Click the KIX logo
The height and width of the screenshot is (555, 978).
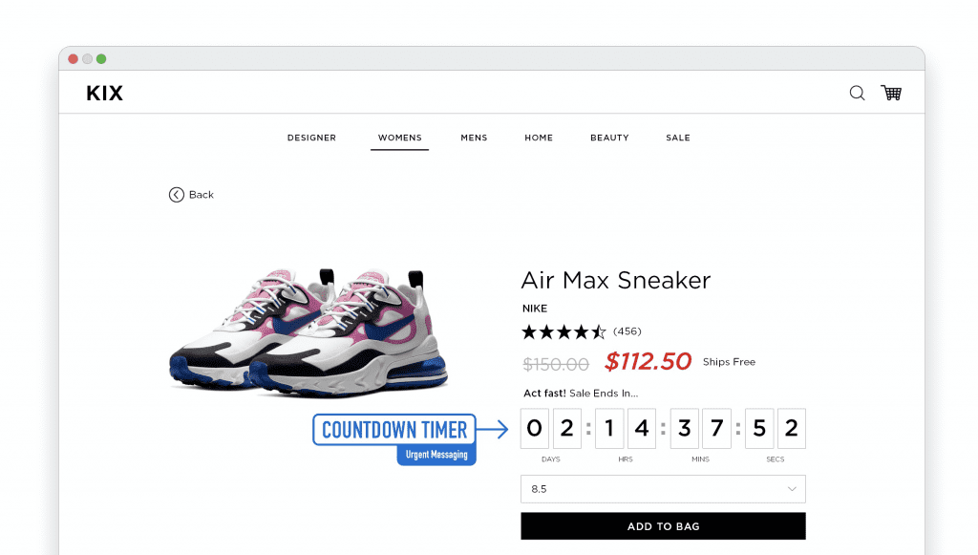(x=104, y=93)
